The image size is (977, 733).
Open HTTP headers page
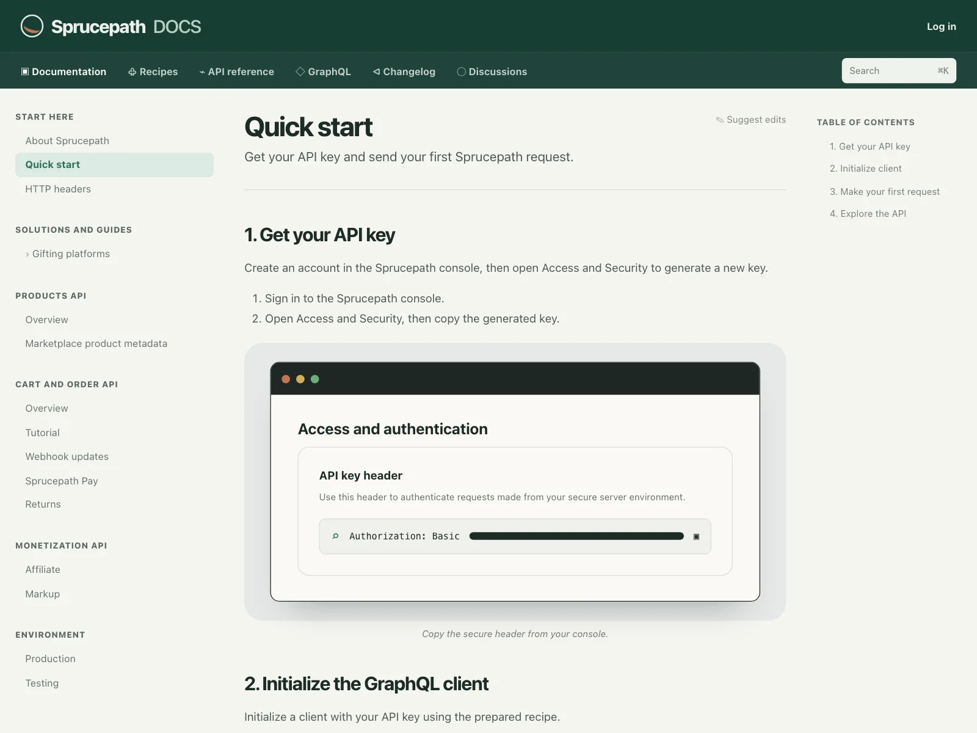(x=58, y=189)
